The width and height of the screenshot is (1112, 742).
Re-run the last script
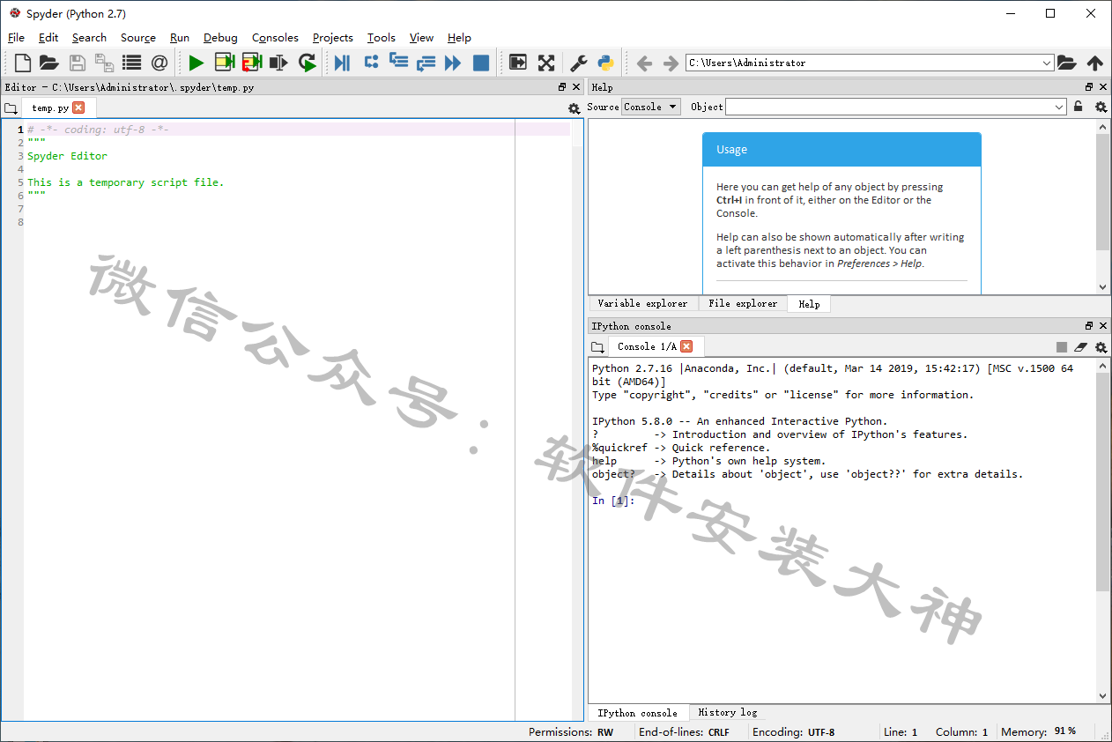tap(307, 63)
